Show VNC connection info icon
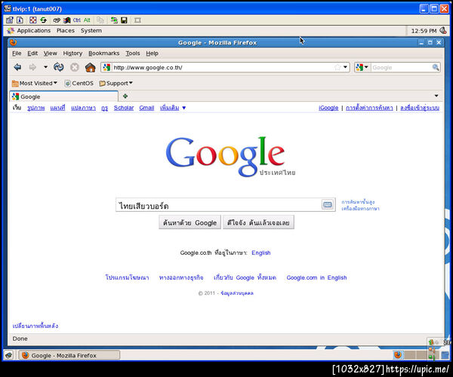 coord(20,20)
